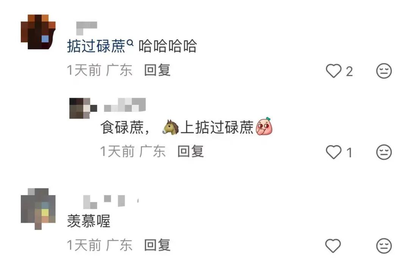409x258 pixels.
Task: Open the reply author's blurred username
Action: pos(125,105)
